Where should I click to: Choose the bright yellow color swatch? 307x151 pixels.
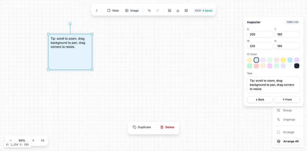tap(283, 60)
